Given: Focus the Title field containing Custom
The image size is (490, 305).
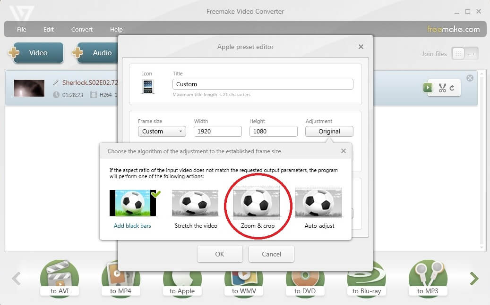Looking at the screenshot, I should [263, 84].
